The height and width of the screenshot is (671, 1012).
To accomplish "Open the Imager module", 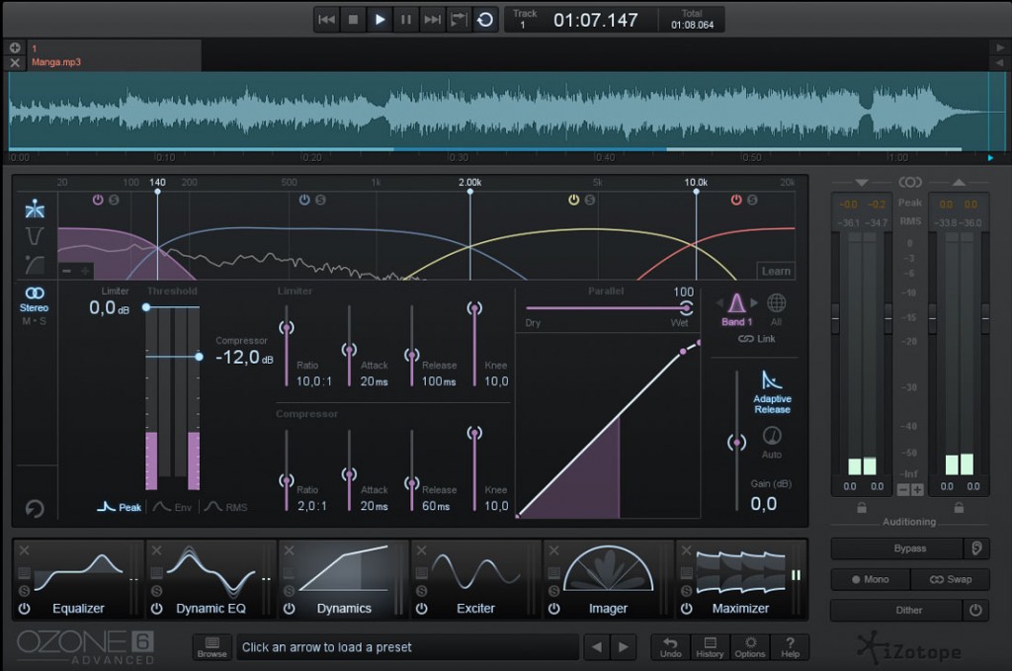I will pos(608,579).
